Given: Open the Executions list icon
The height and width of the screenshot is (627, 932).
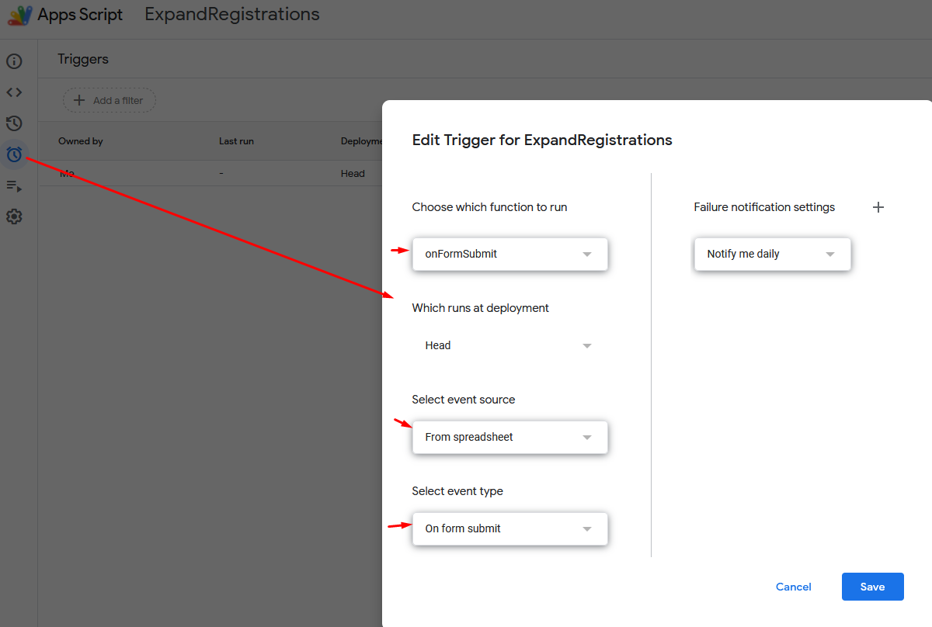Looking at the screenshot, I should point(14,185).
